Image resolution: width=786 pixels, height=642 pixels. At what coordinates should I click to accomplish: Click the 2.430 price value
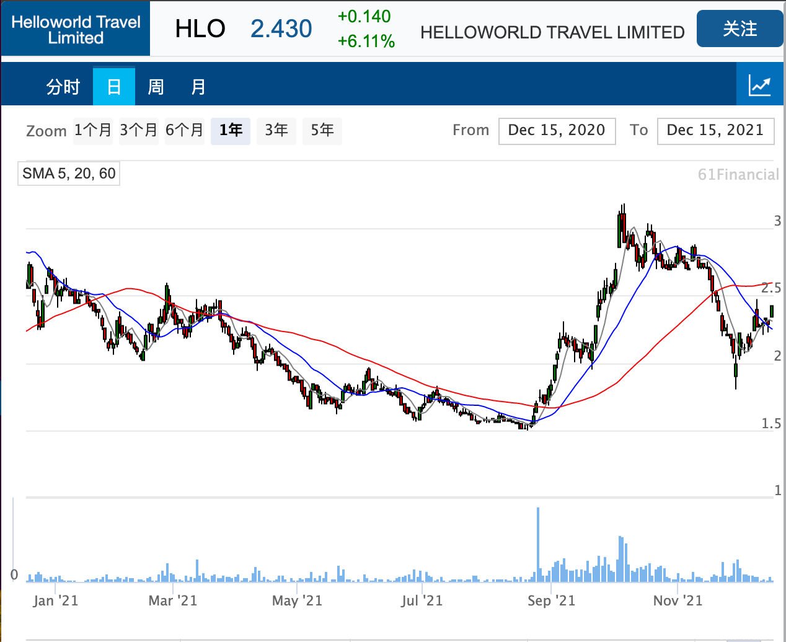(x=281, y=29)
